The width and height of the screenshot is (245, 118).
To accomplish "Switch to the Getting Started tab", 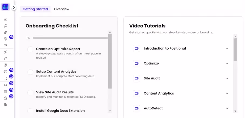I will [35, 9].
